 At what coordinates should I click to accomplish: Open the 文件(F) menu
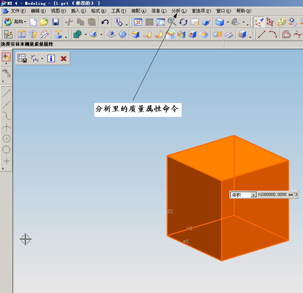coord(18,11)
